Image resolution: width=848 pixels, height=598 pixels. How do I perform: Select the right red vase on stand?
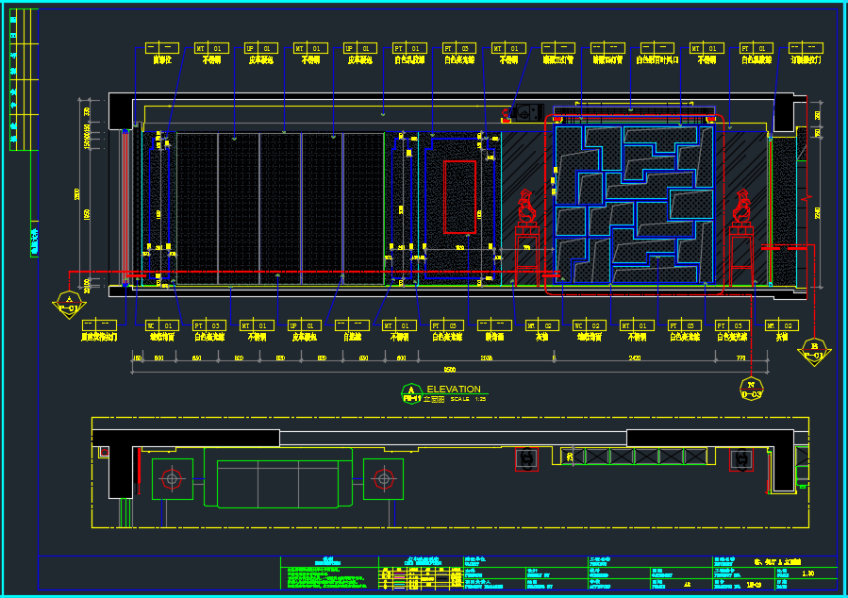[742, 208]
